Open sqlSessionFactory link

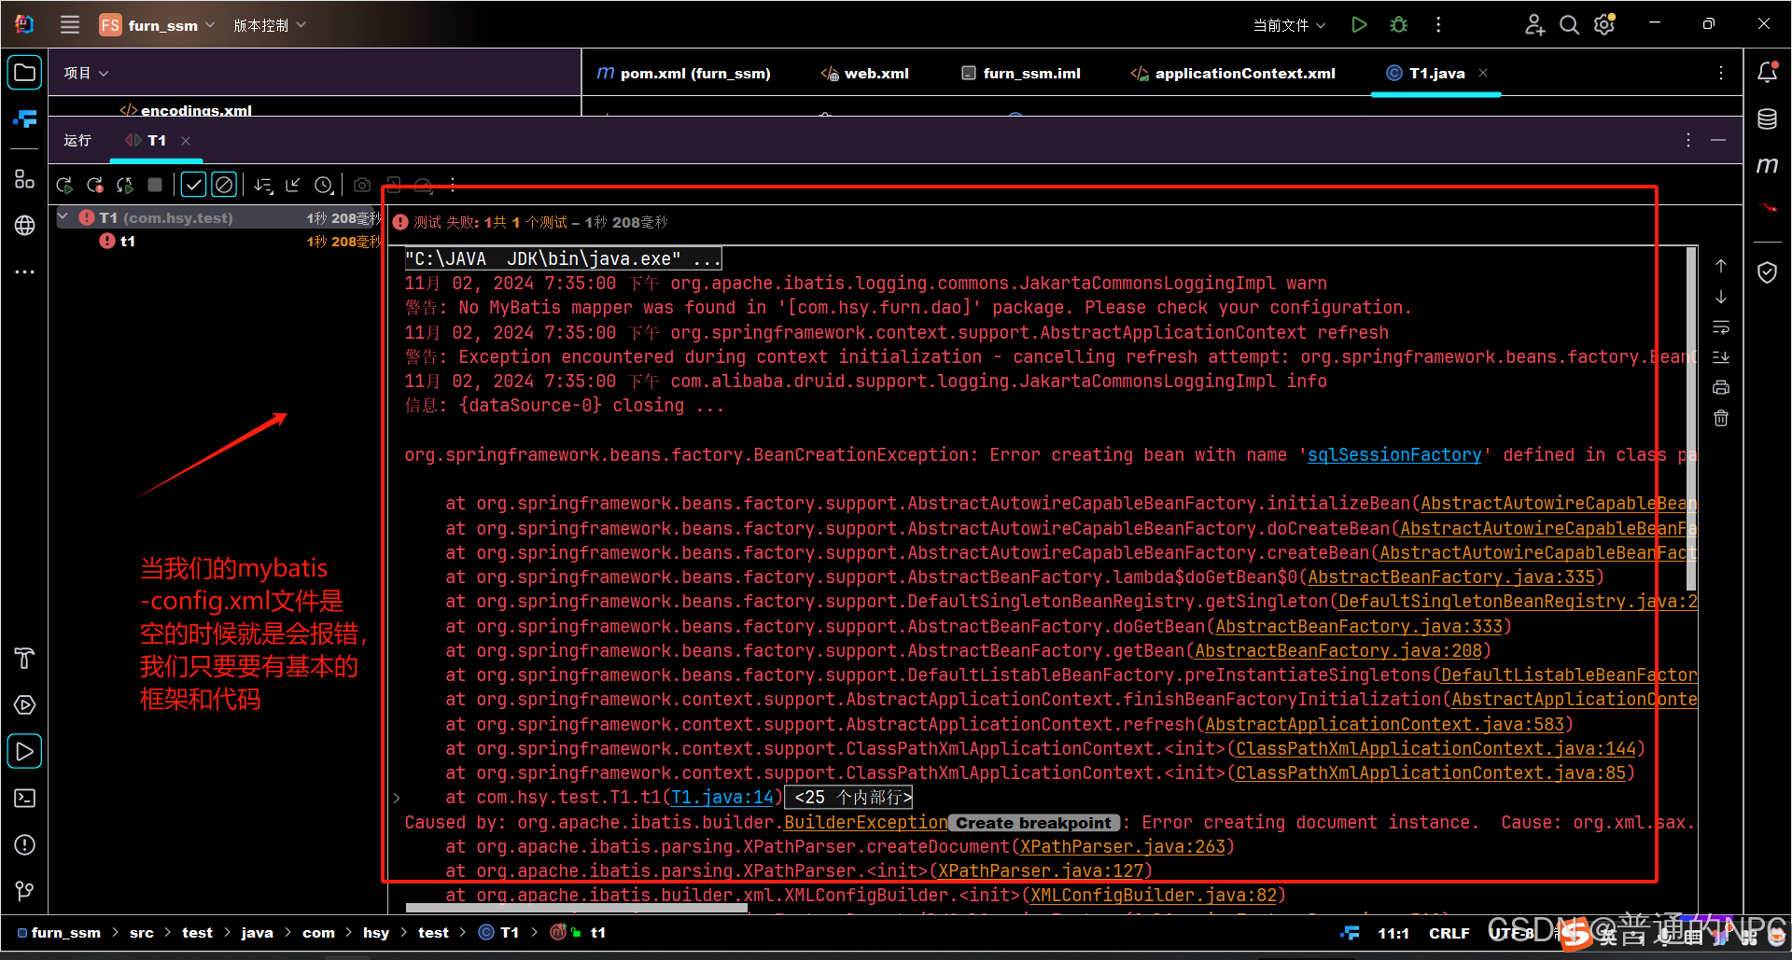coord(1394,454)
